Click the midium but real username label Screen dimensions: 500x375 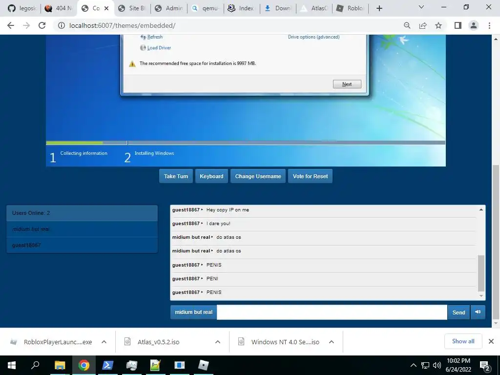coord(193,312)
